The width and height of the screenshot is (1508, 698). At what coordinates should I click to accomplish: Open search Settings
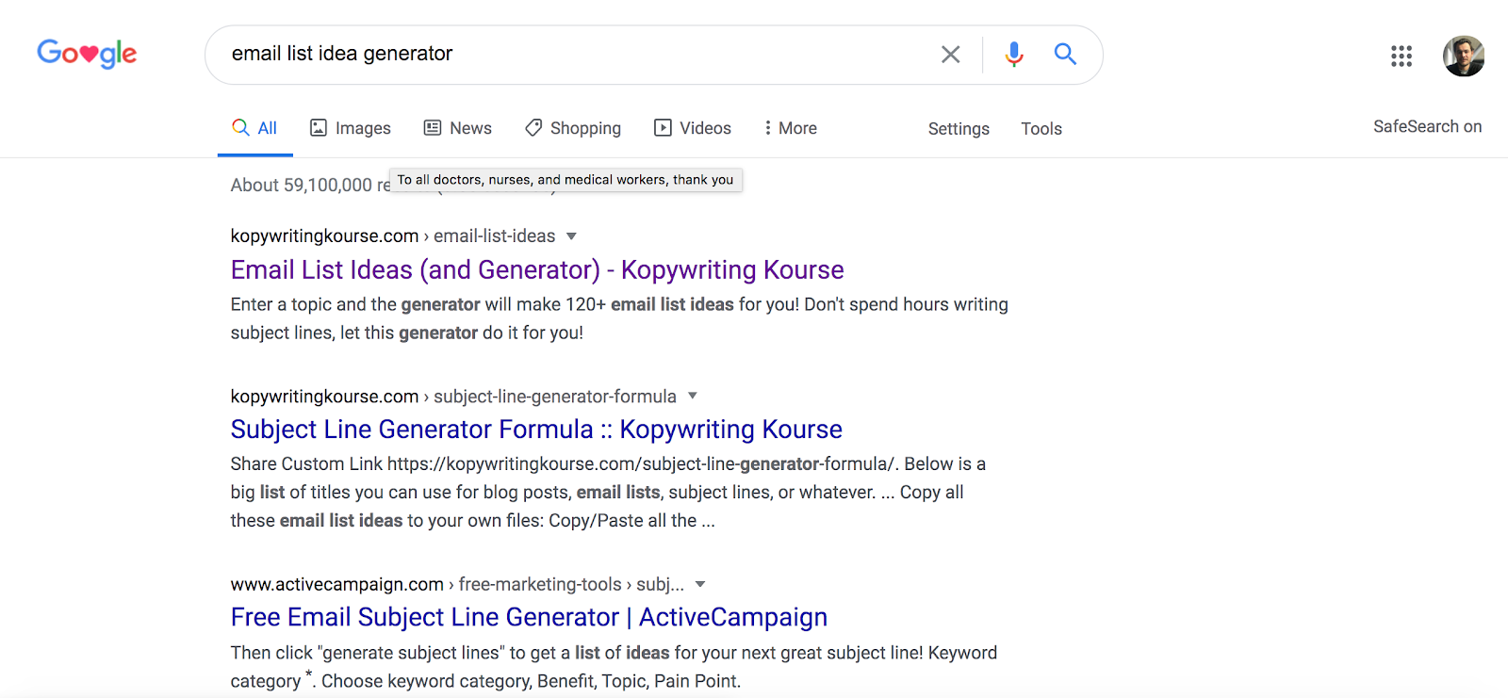[x=959, y=129]
